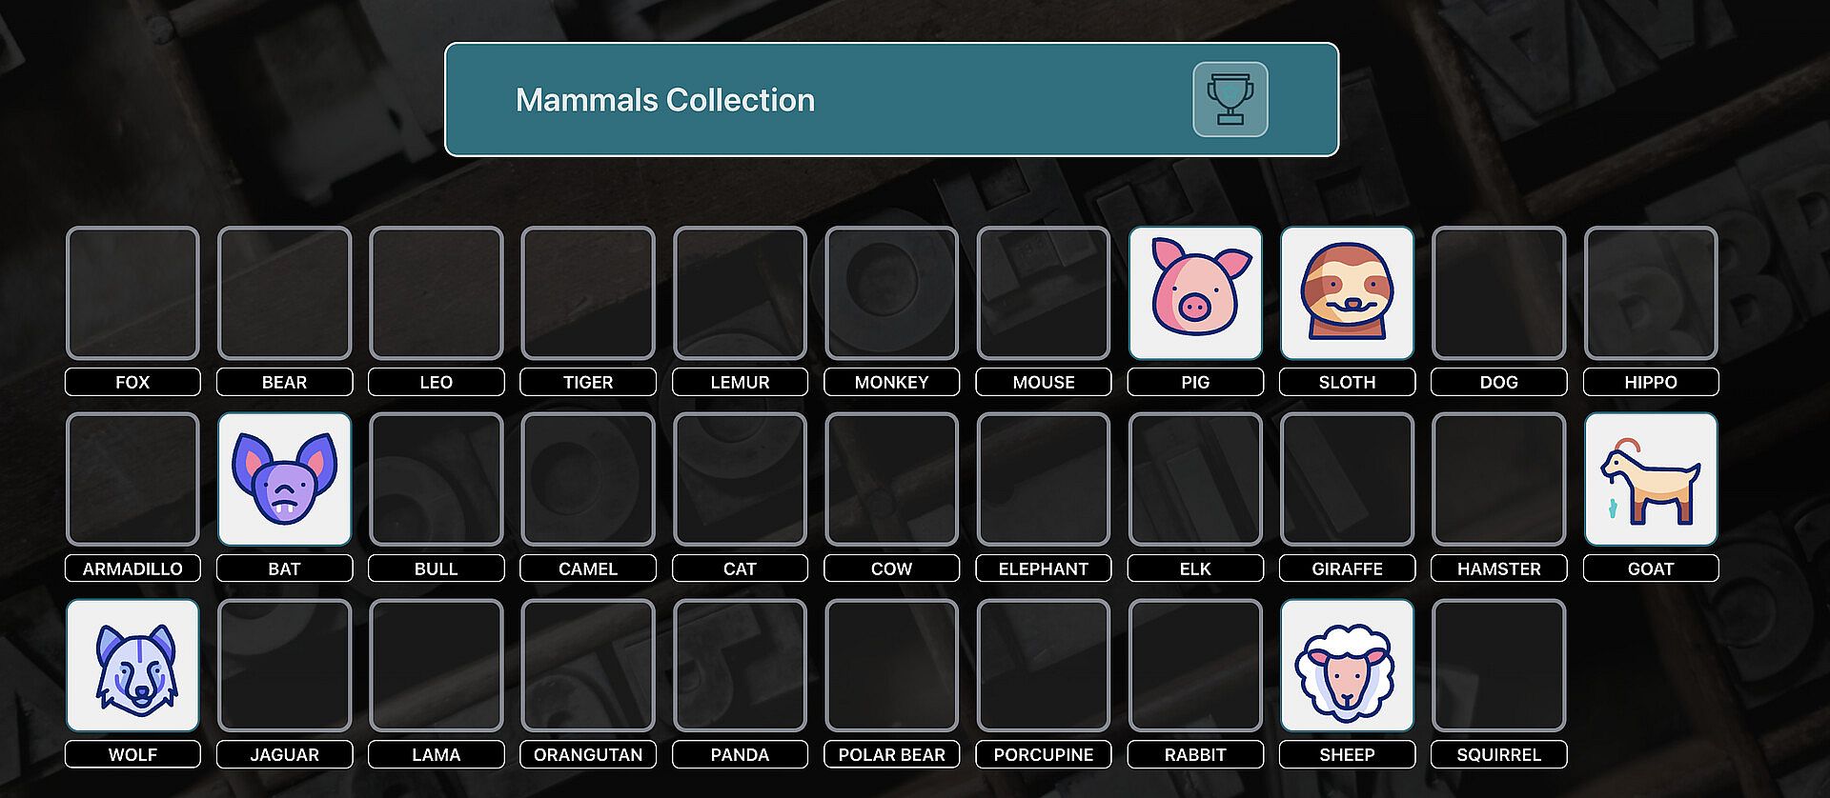This screenshot has width=1830, height=798.
Task: Select the empty slot above PANDA
Action: click(x=740, y=666)
